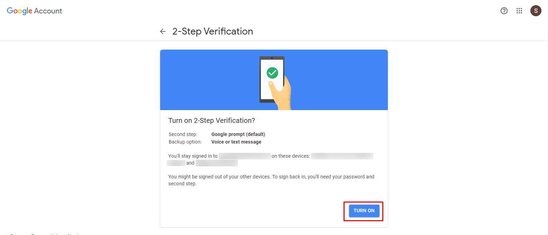Select the Google prompt (default) text
The height and width of the screenshot is (235, 548).
coord(238,134)
